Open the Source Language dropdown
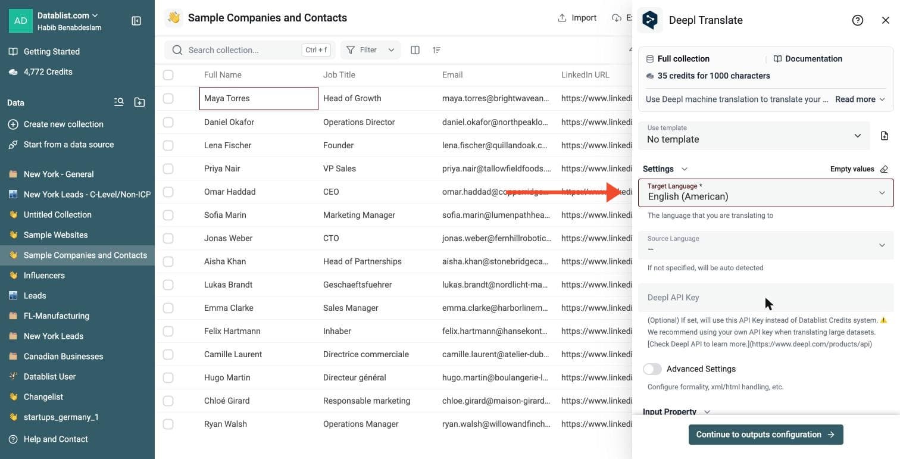This screenshot has width=900, height=459. click(x=766, y=245)
